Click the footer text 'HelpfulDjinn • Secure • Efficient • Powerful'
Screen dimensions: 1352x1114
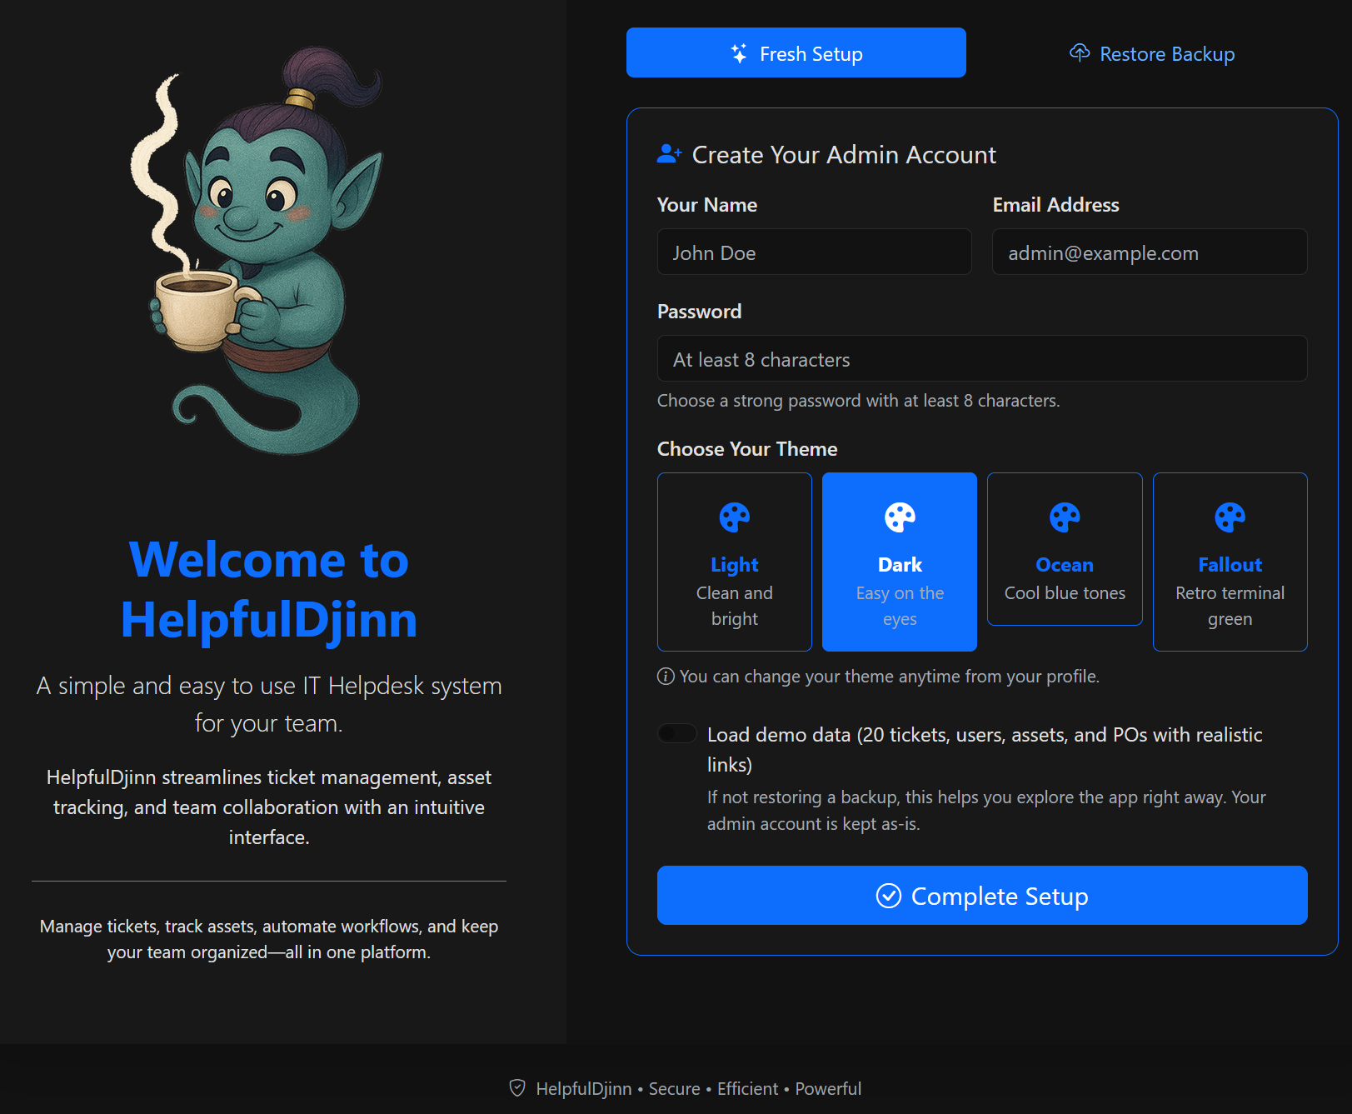698,1088
